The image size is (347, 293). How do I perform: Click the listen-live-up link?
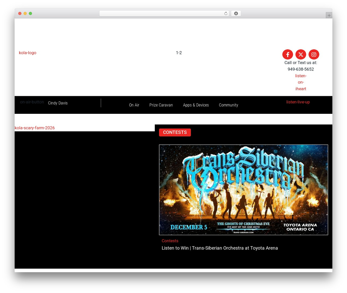(x=298, y=102)
